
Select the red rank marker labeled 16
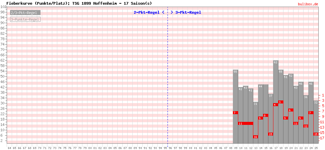coord(255,137)
